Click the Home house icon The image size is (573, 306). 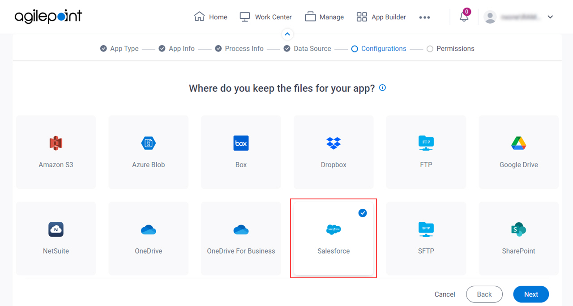pos(199,17)
